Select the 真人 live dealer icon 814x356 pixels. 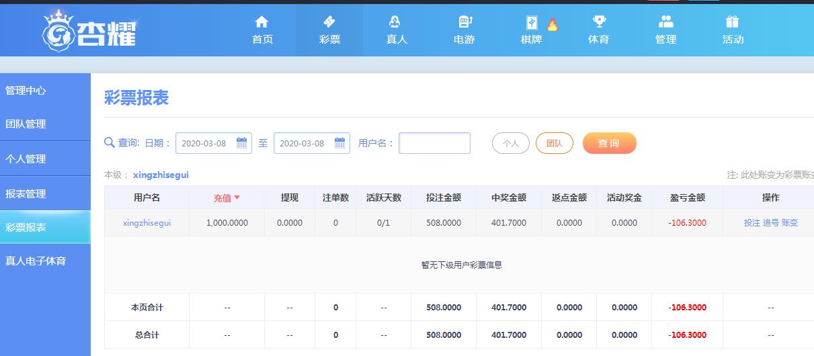point(397,22)
